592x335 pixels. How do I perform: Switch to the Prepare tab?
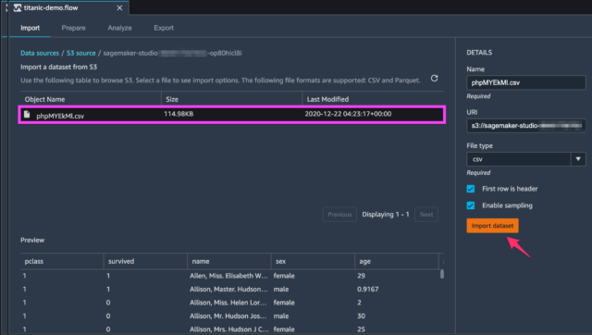(73, 28)
